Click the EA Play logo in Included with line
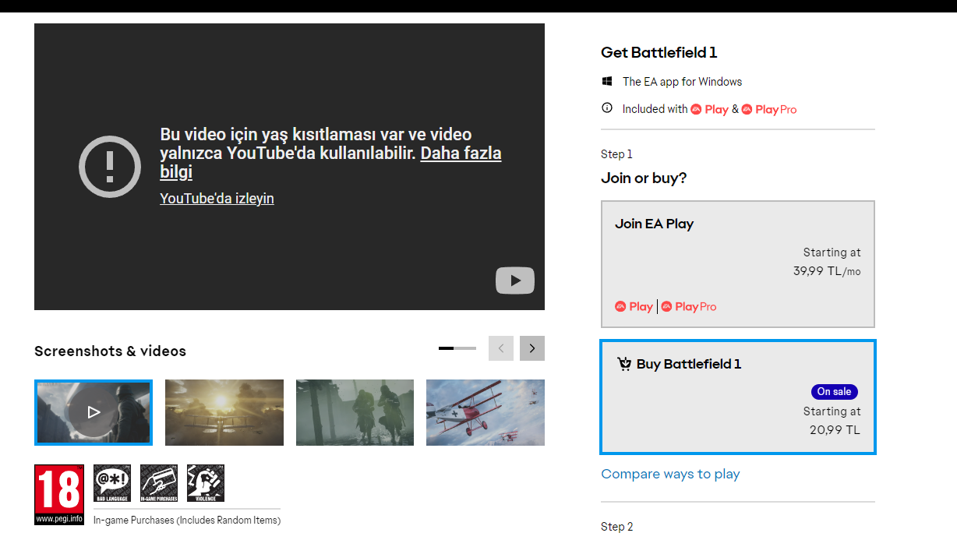The height and width of the screenshot is (540, 957). 709,109
